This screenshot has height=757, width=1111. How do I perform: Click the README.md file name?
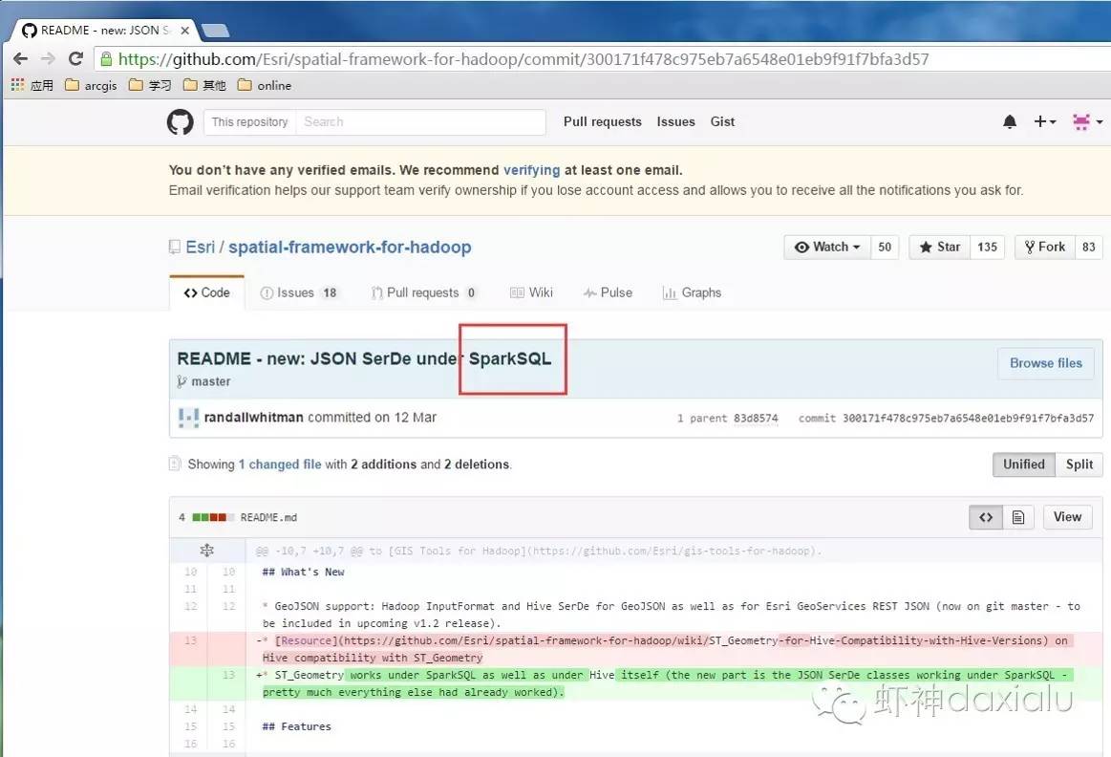coord(268,517)
